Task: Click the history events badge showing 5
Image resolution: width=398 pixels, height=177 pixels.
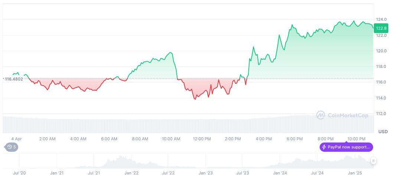Action: [x=12, y=147]
